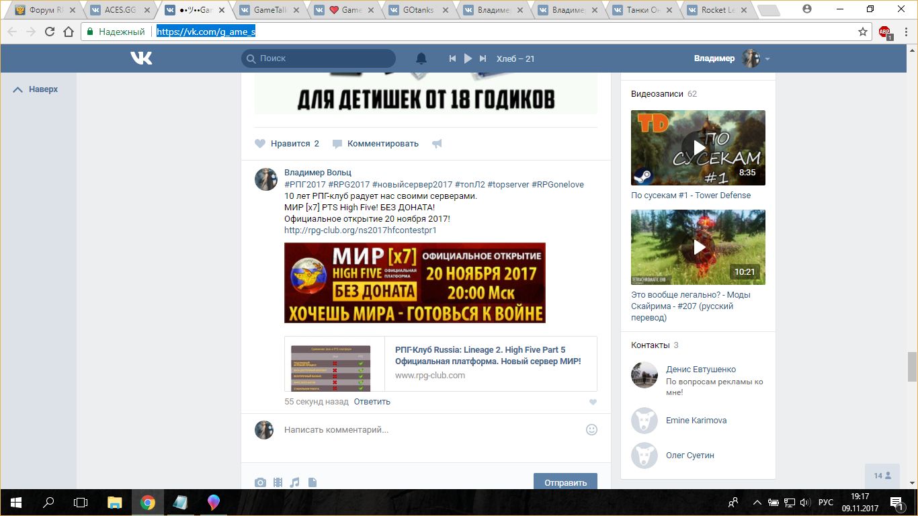Open Windows search from the taskbar
Viewport: 918px width, 516px height.
48,502
